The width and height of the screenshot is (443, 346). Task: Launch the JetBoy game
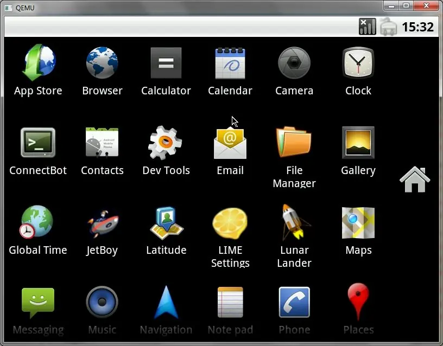103,224
